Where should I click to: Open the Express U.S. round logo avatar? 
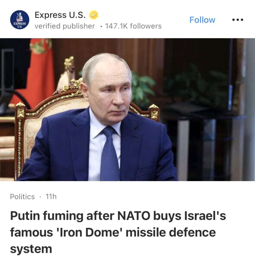coord(19,20)
